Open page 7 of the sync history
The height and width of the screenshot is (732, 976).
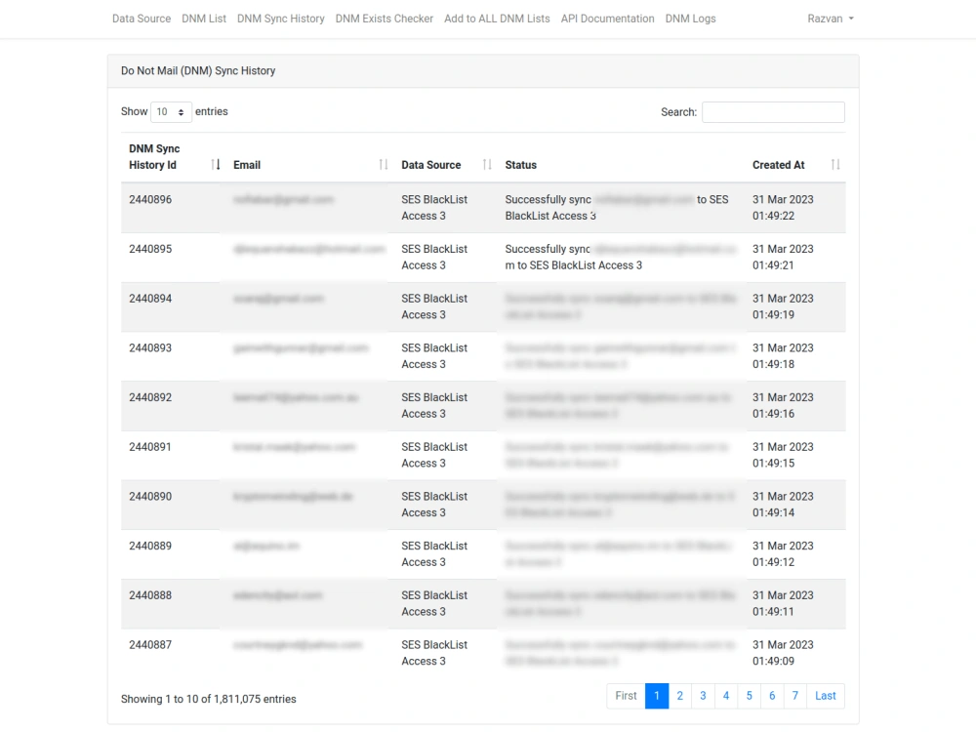[x=794, y=696]
